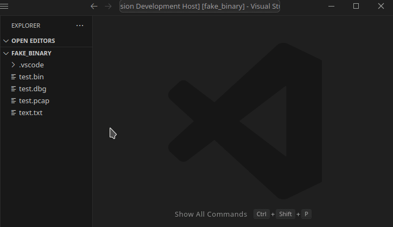
Task: Open the test.bin file
Action: point(46,77)
